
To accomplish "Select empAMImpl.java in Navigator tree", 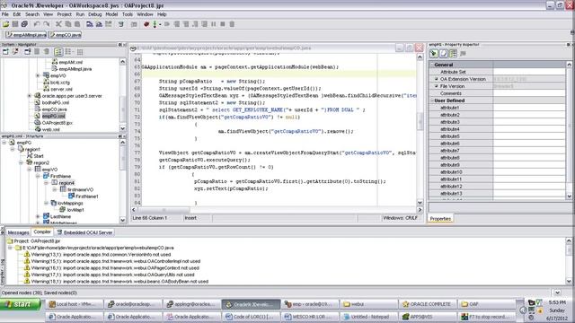I will 75,69.
